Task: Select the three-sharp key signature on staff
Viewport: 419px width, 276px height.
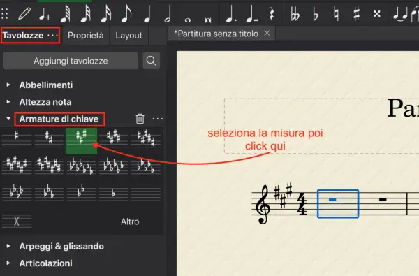Action: (283, 195)
